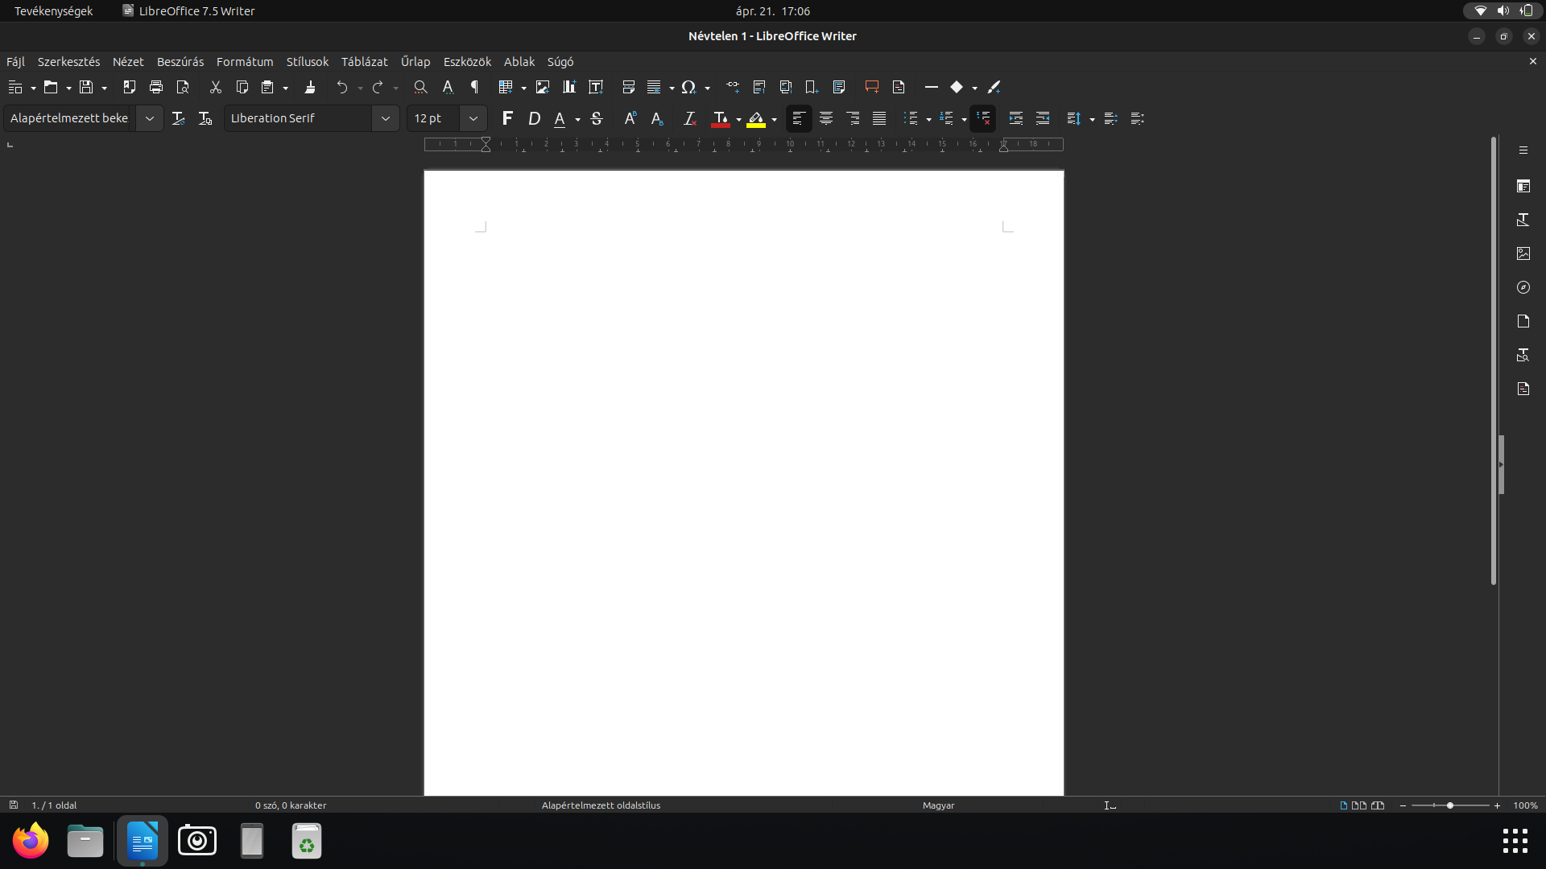The width and height of the screenshot is (1546, 869).
Task: Click the Clone Formatting paintbrush icon
Action: pyautogui.click(x=310, y=87)
